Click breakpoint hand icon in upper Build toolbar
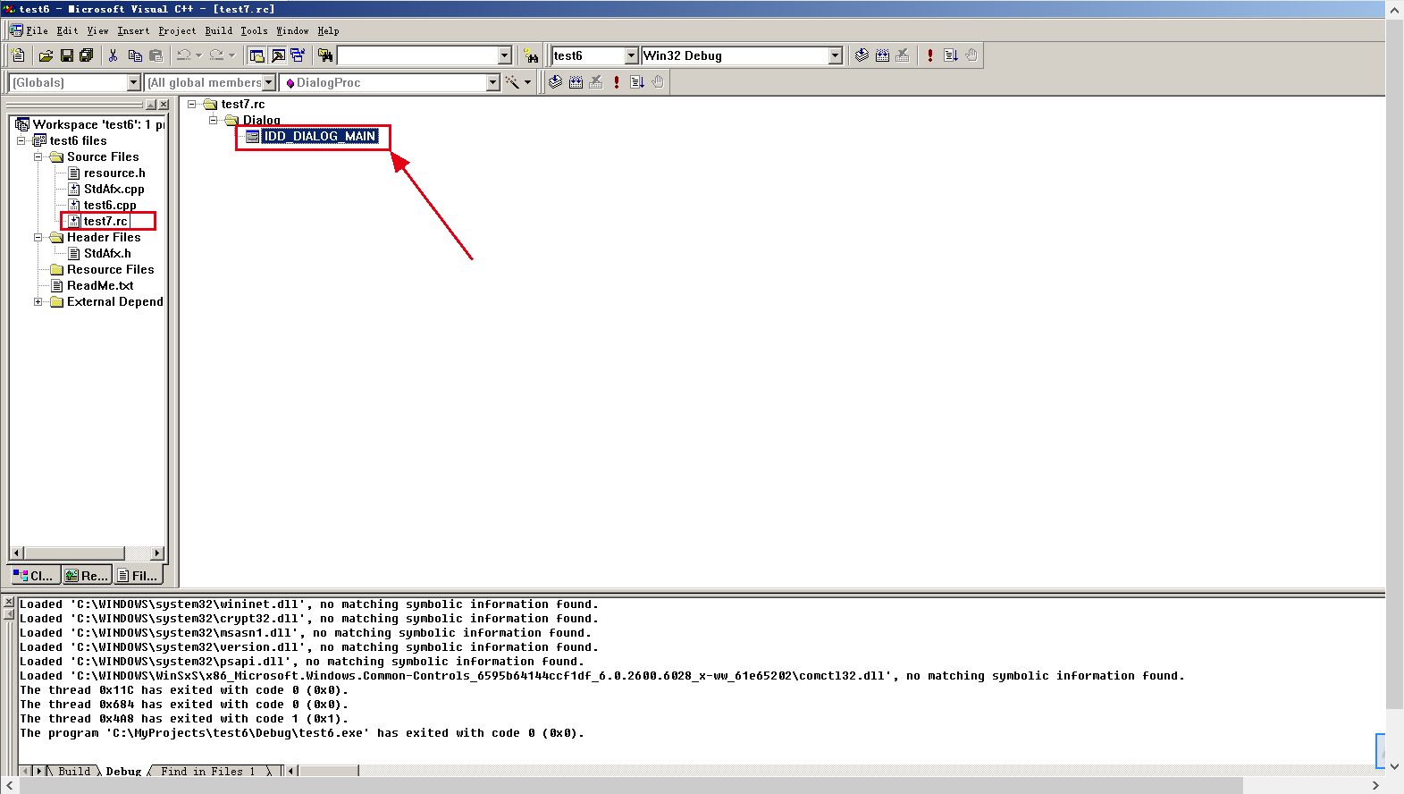The image size is (1404, 794). click(x=971, y=55)
